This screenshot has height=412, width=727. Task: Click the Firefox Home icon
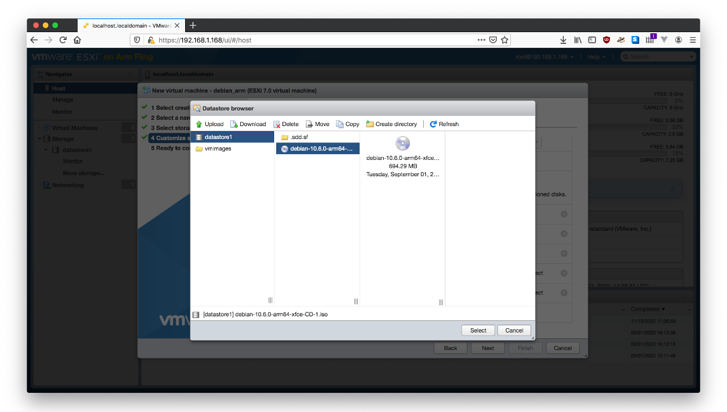pyautogui.click(x=78, y=40)
